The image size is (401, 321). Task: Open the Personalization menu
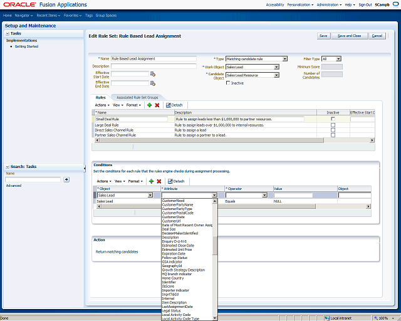pos(300,4)
